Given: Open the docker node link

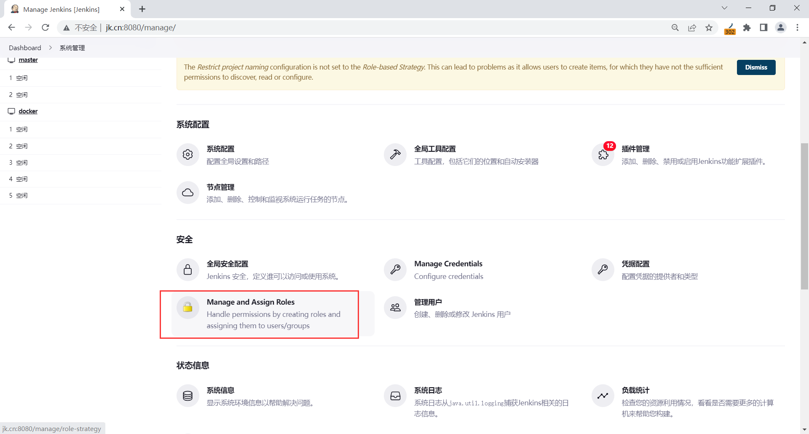Looking at the screenshot, I should point(28,111).
